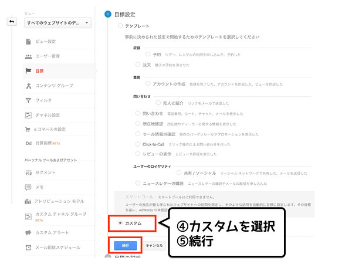Click the カスタム チャネル グループ icon

[x=28, y=217]
